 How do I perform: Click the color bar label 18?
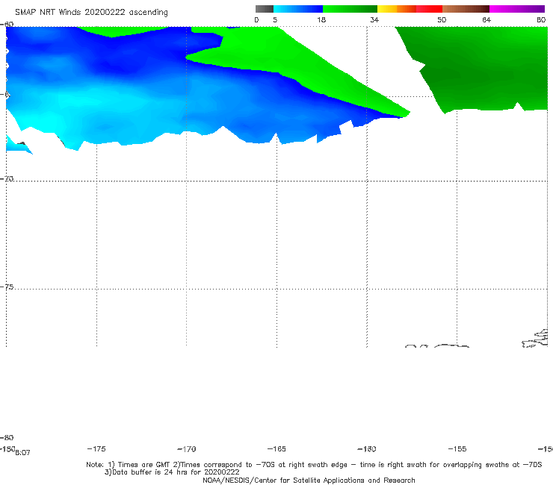click(x=321, y=20)
